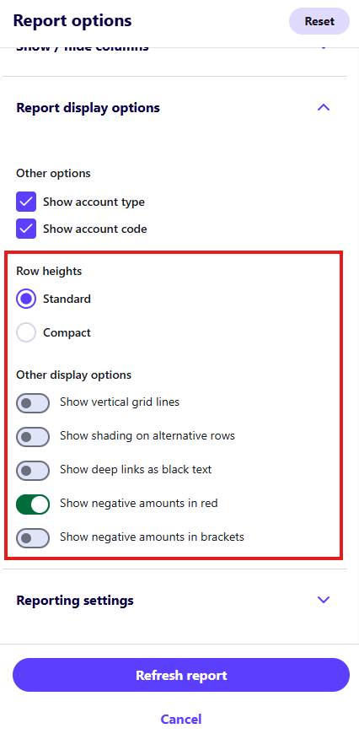
Task: Collapse Report display options chevron
Action: (324, 107)
